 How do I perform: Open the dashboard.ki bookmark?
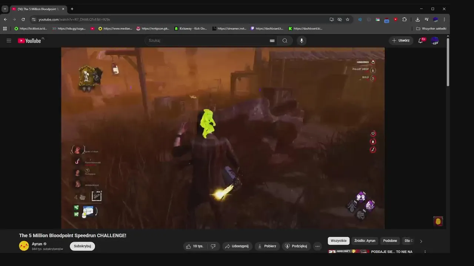point(306,28)
